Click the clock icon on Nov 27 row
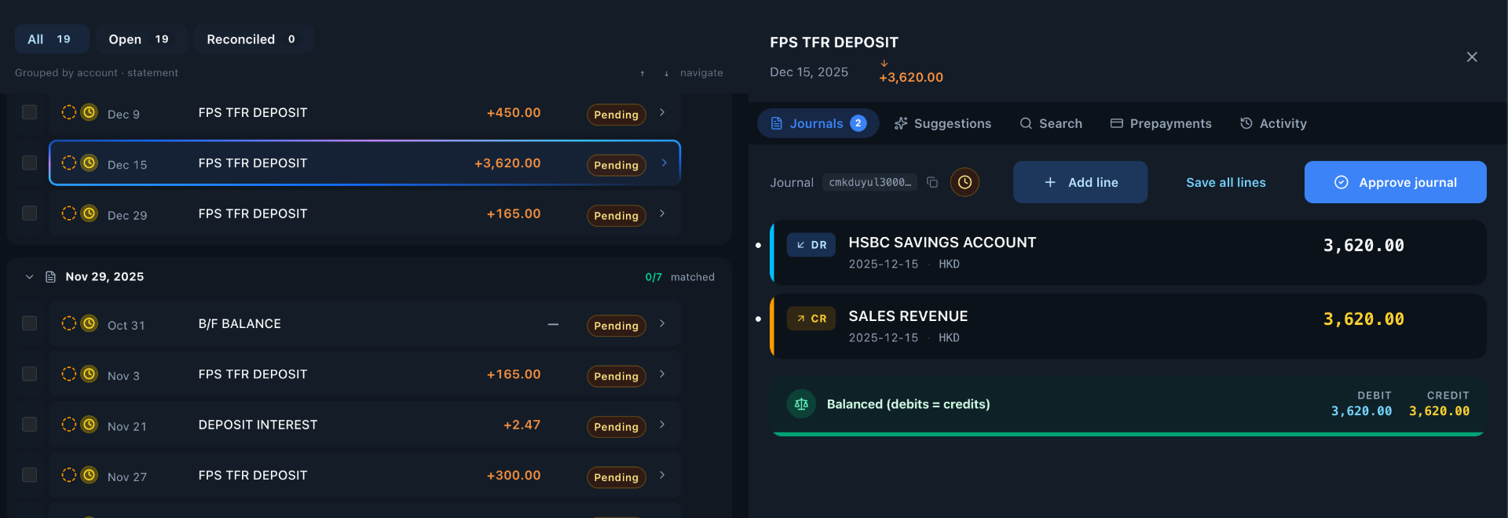The height and width of the screenshot is (518, 1508). (90, 475)
